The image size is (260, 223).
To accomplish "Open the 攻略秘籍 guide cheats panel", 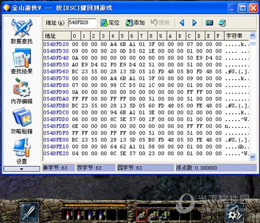I will coord(21,121).
